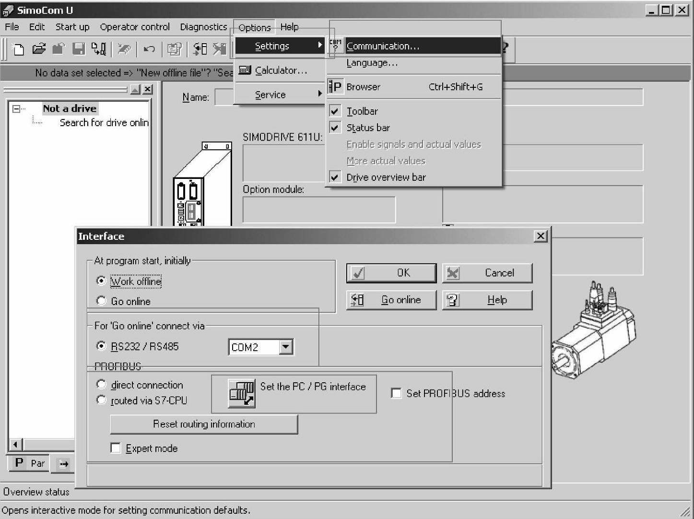Toggle the Status bar menu checkmark
This screenshot has width=694, height=519.
[335, 128]
